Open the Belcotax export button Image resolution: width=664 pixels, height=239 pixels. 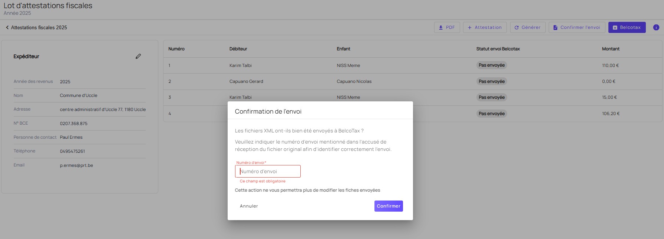[x=627, y=27]
